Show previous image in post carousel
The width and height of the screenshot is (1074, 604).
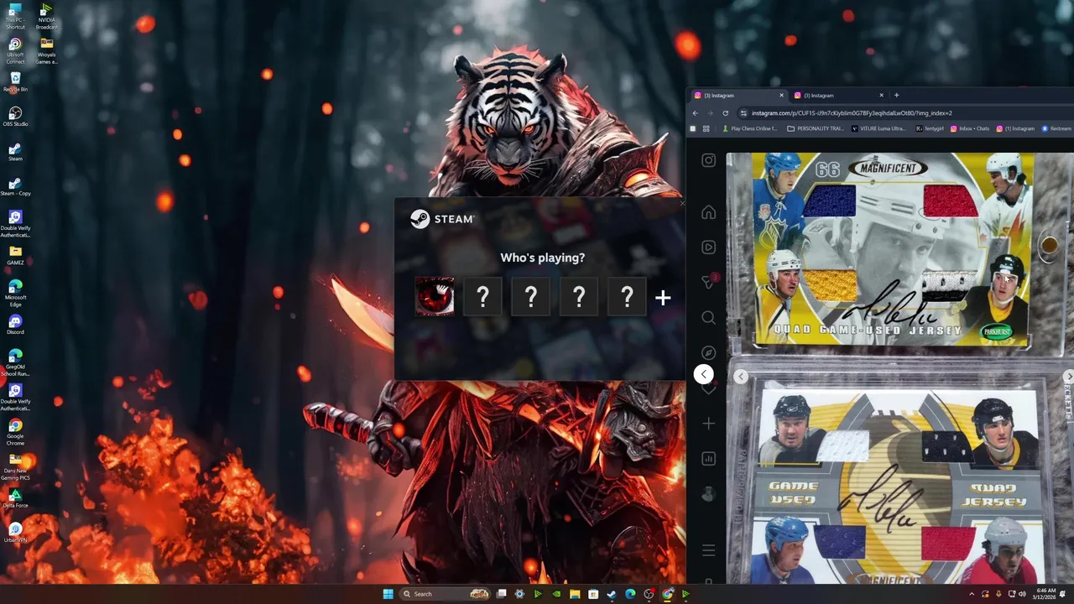[x=740, y=377]
